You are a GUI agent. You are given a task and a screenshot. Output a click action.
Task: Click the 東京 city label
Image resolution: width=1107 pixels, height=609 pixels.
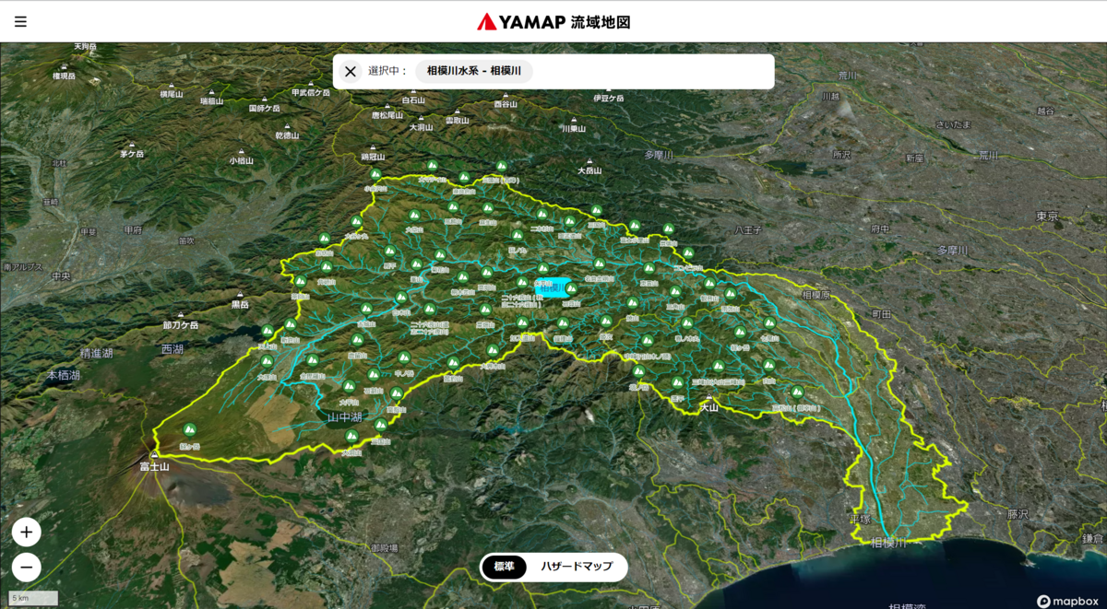(1047, 216)
